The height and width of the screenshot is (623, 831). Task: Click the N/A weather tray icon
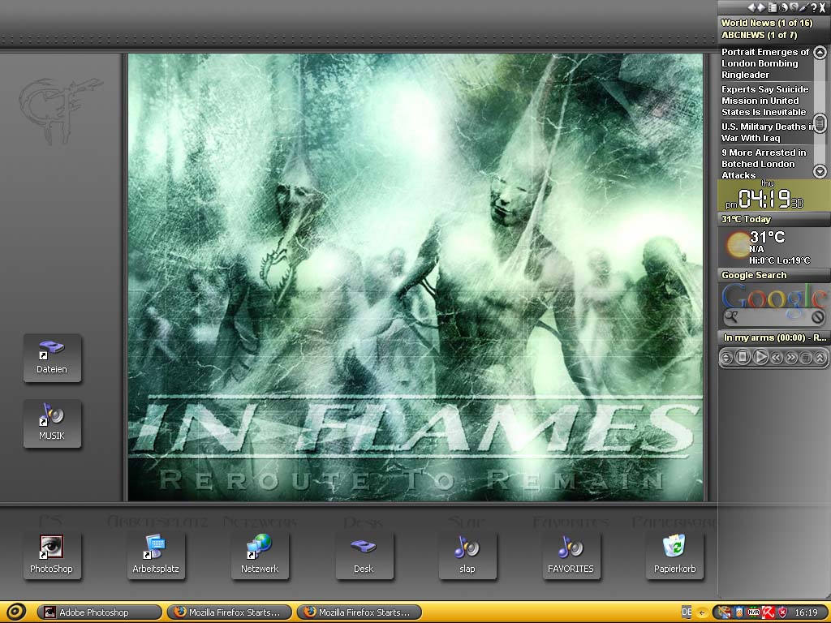click(x=753, y=612)
